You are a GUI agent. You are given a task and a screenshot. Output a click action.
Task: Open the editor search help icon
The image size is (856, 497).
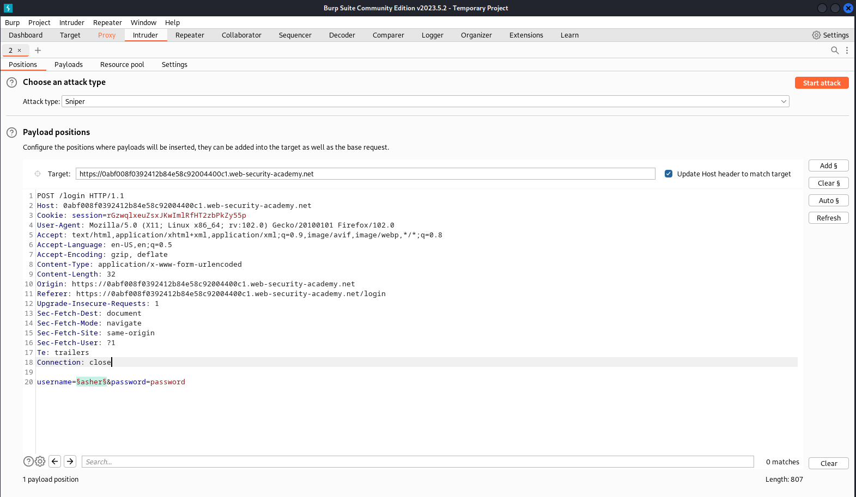pyautogui.click(x=28, y=462)
